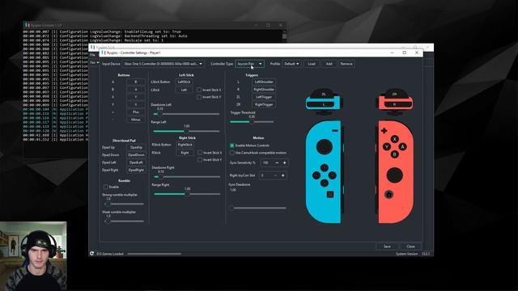Rebind the B button mapping

pyautogui.click(x=136, y=90)
